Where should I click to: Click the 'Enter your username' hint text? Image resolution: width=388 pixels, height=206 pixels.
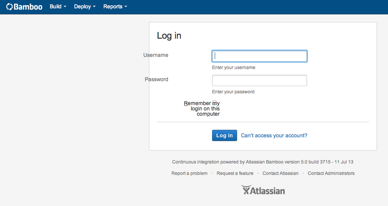pyautogui.click(x=234, y=68)
